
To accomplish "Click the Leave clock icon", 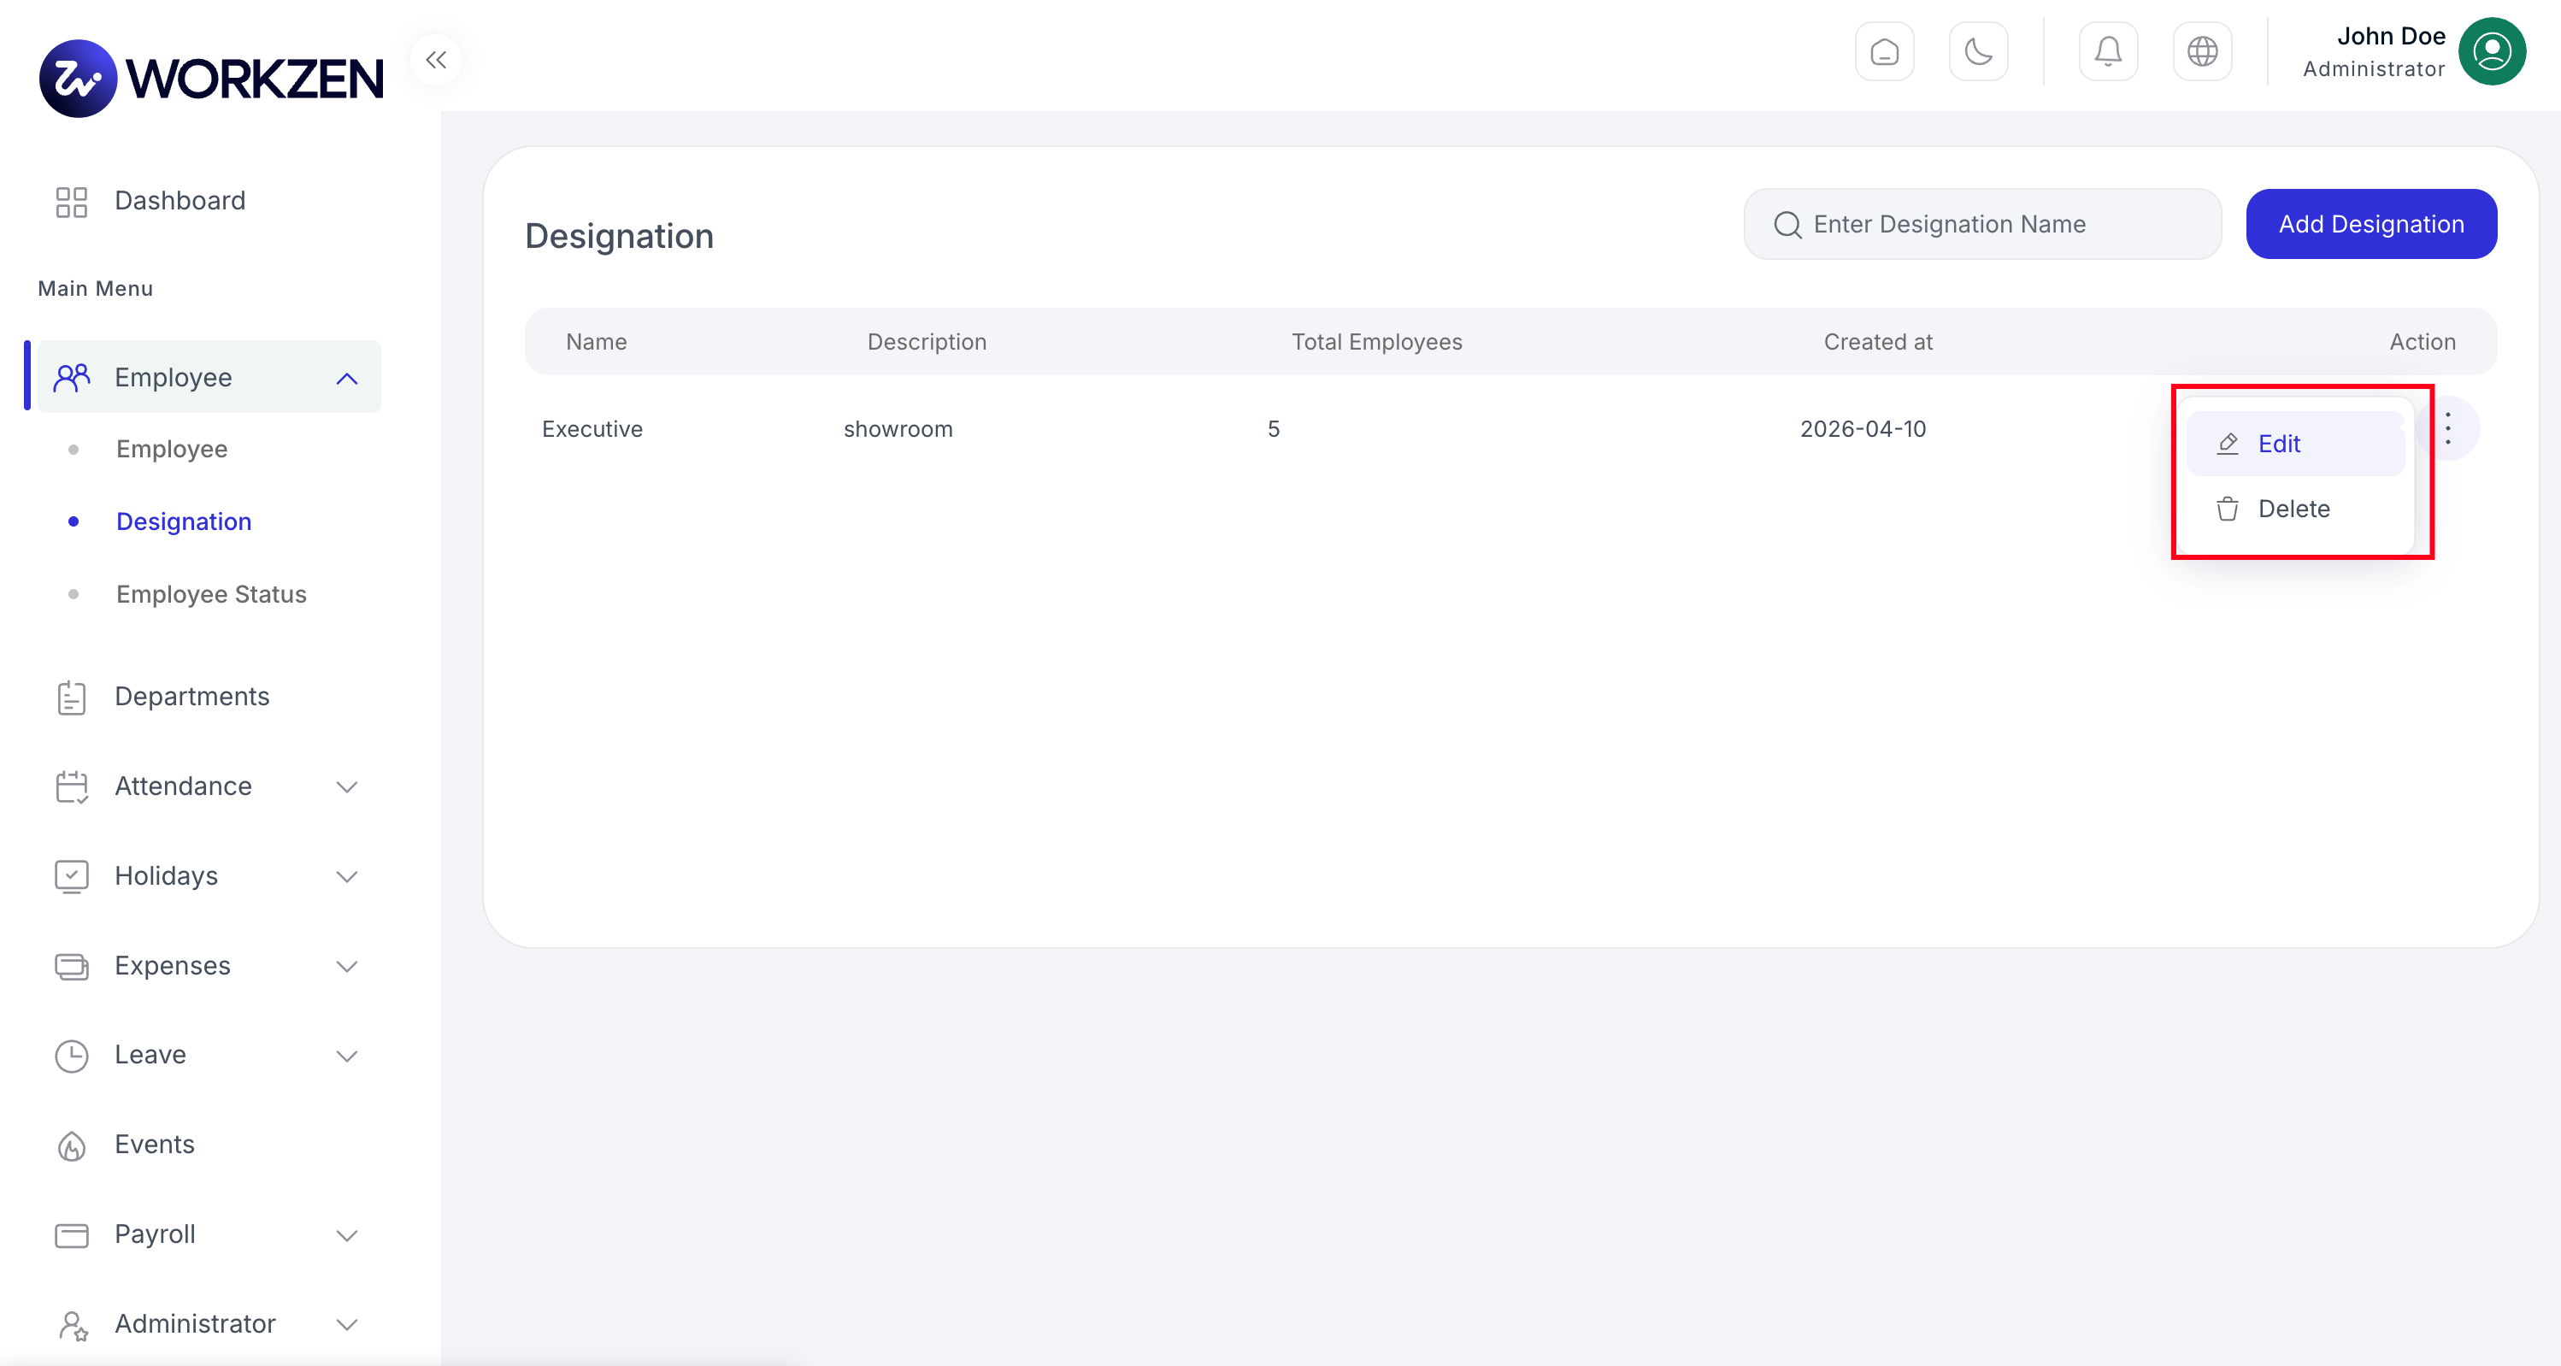I will pos(72,1056).
